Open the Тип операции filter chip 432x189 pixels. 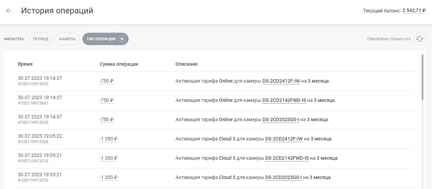pyautogui.click(x=101, y=39)
